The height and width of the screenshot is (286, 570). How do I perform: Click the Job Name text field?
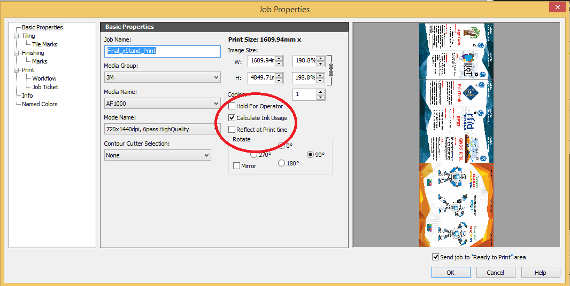click(162, 51)
